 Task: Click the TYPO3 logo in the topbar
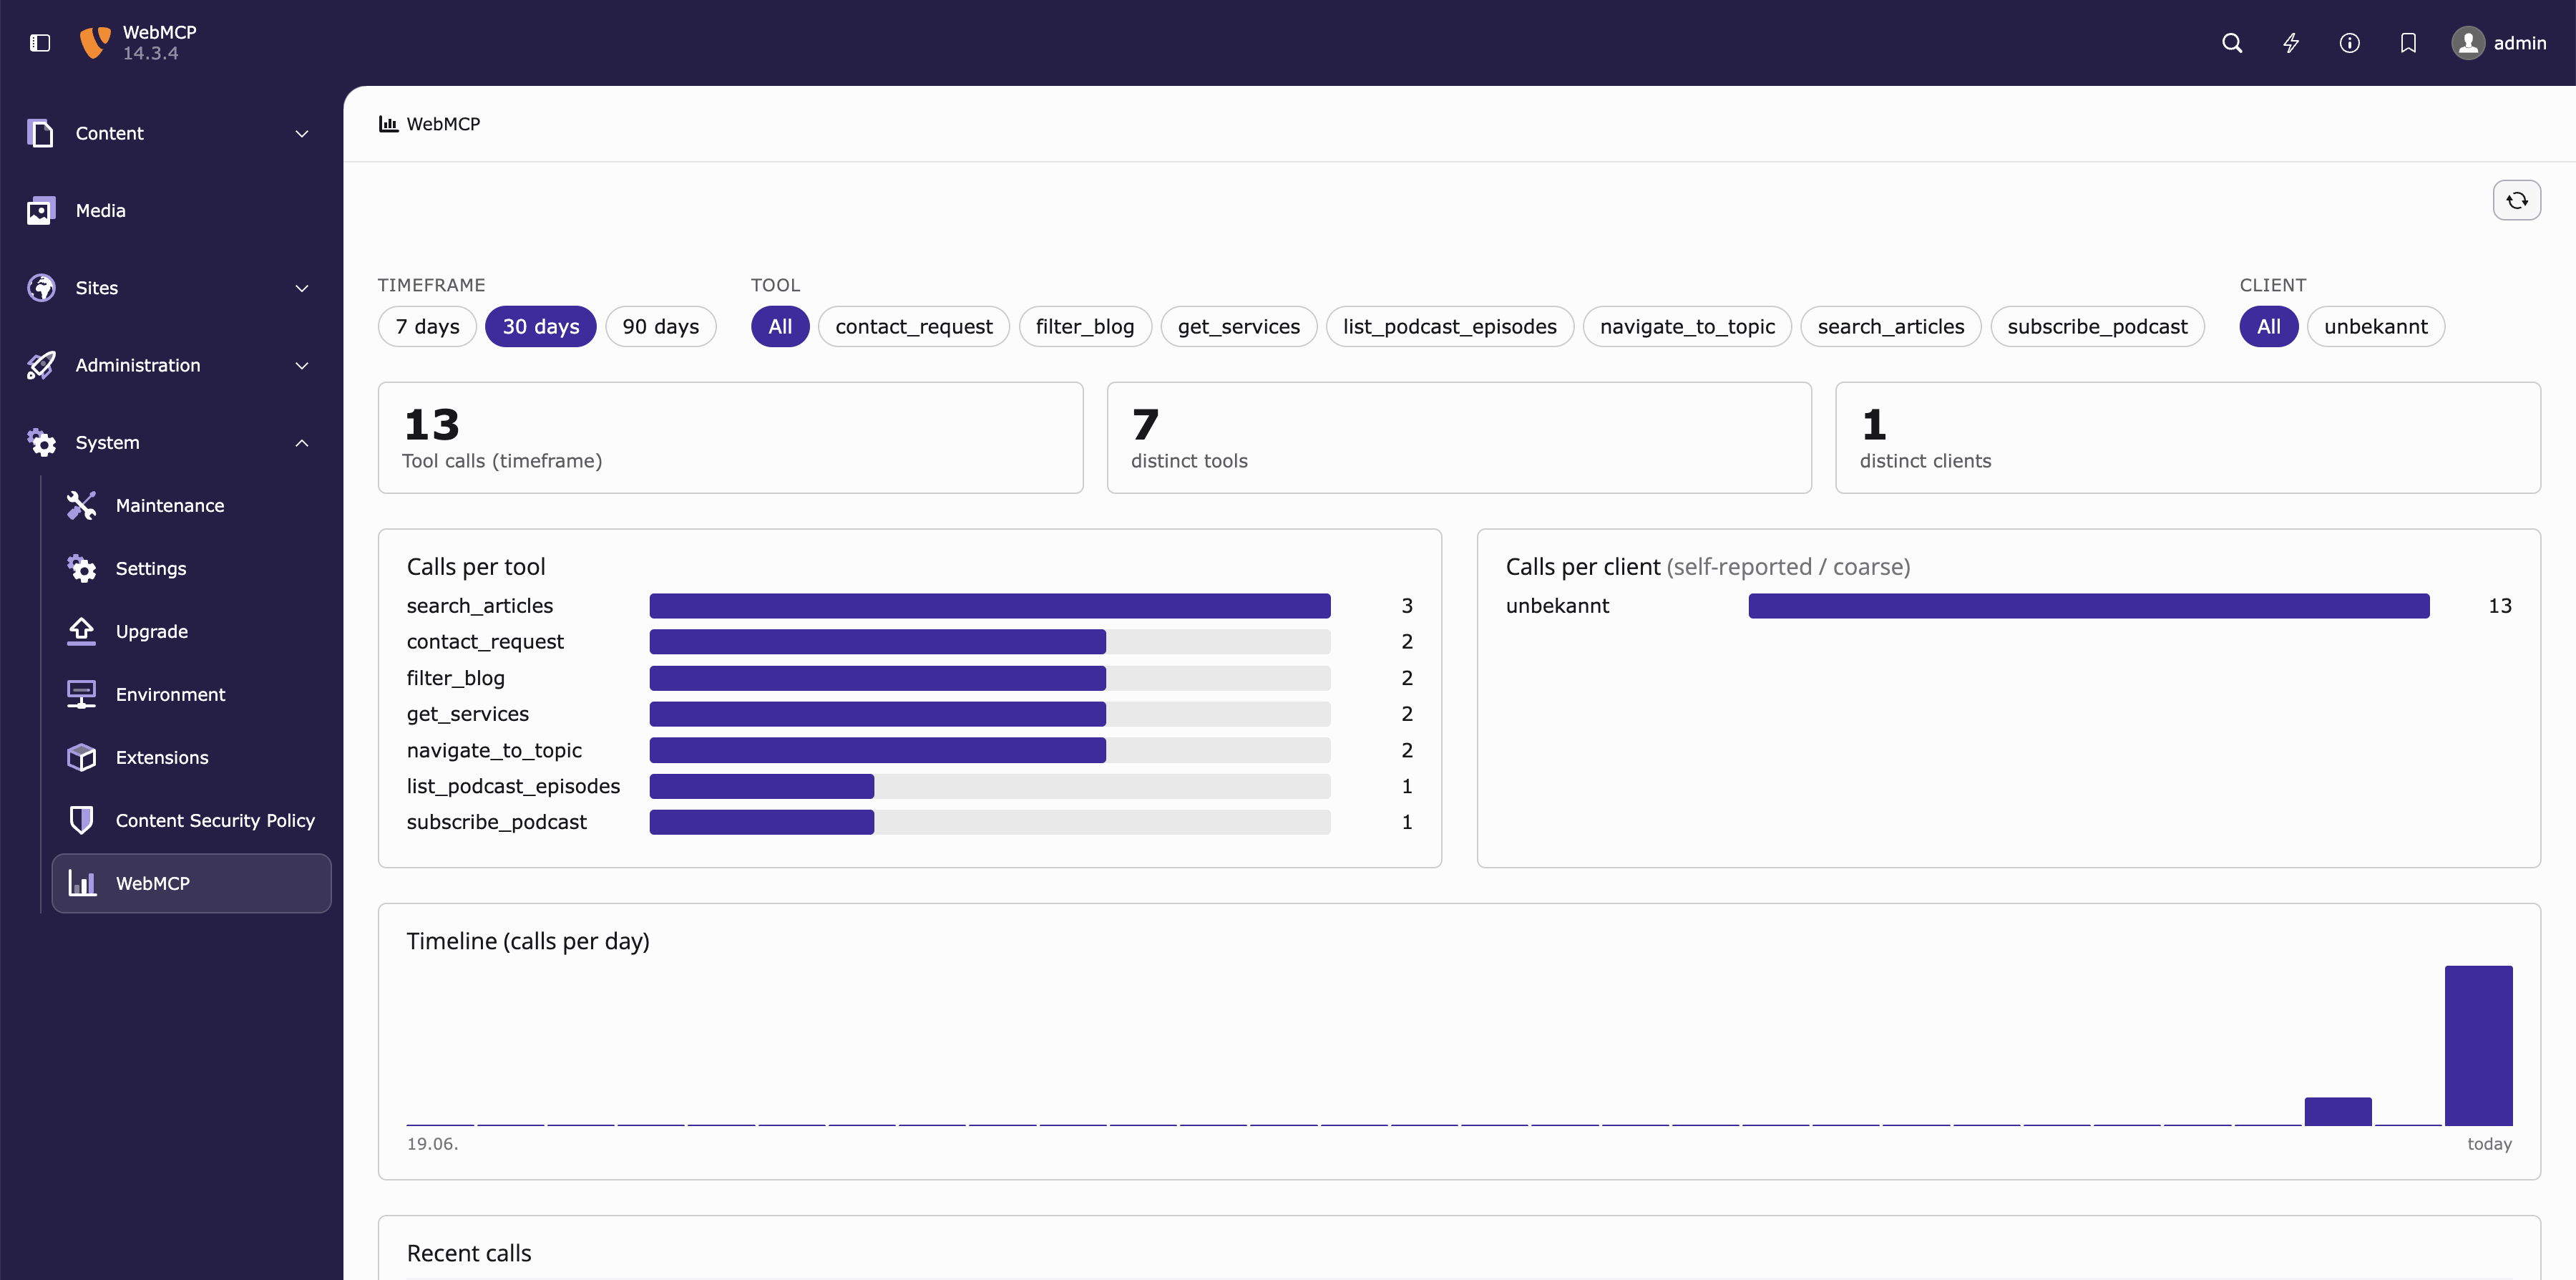(95, 43)
